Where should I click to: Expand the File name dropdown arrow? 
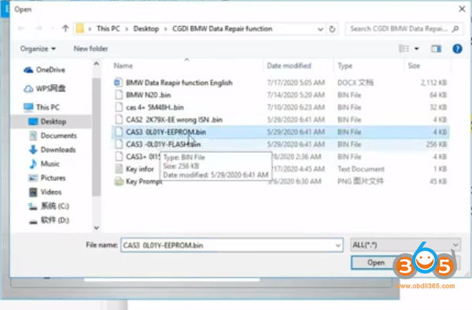pyautogui.click(x=338, y=245)
